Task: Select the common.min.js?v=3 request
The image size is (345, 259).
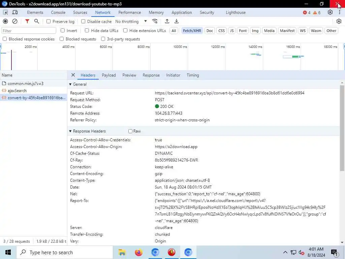Action: click(x=33, y=84)
